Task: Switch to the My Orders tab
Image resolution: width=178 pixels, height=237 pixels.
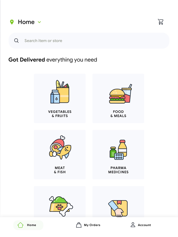Action: pyautogui.click(x=88, y=225)
